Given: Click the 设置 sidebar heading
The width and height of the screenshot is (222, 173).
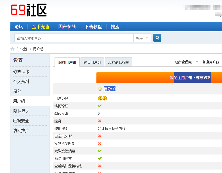Looking at the screenshot, I should point(18,60).
